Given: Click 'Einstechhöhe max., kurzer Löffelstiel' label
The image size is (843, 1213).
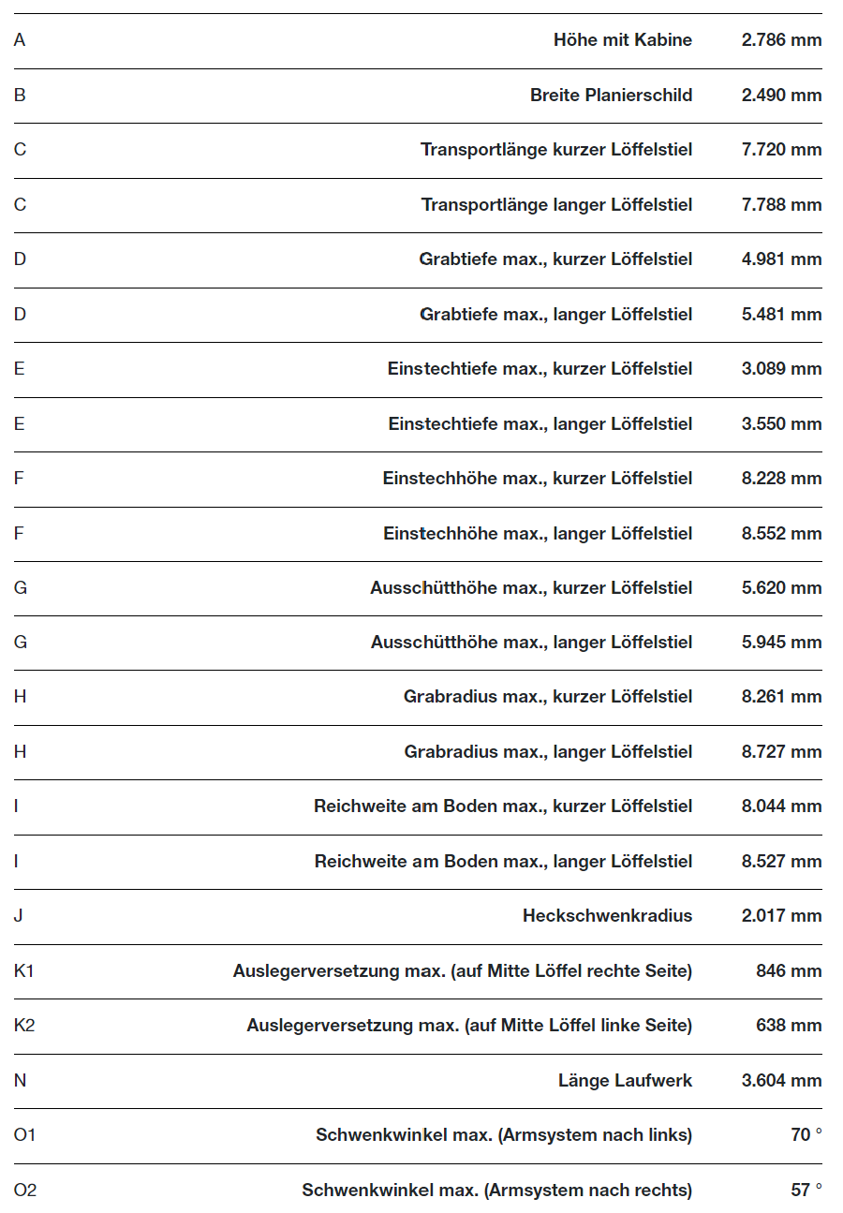Looking at the screenshot, I should [x=538, y=478].
